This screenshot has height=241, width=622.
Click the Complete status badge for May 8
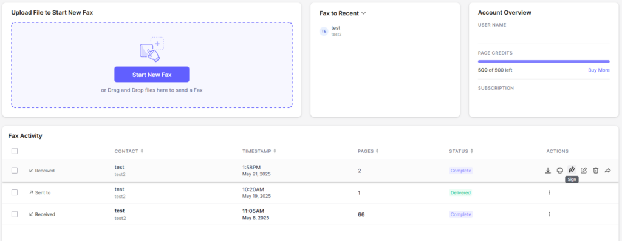461,214
